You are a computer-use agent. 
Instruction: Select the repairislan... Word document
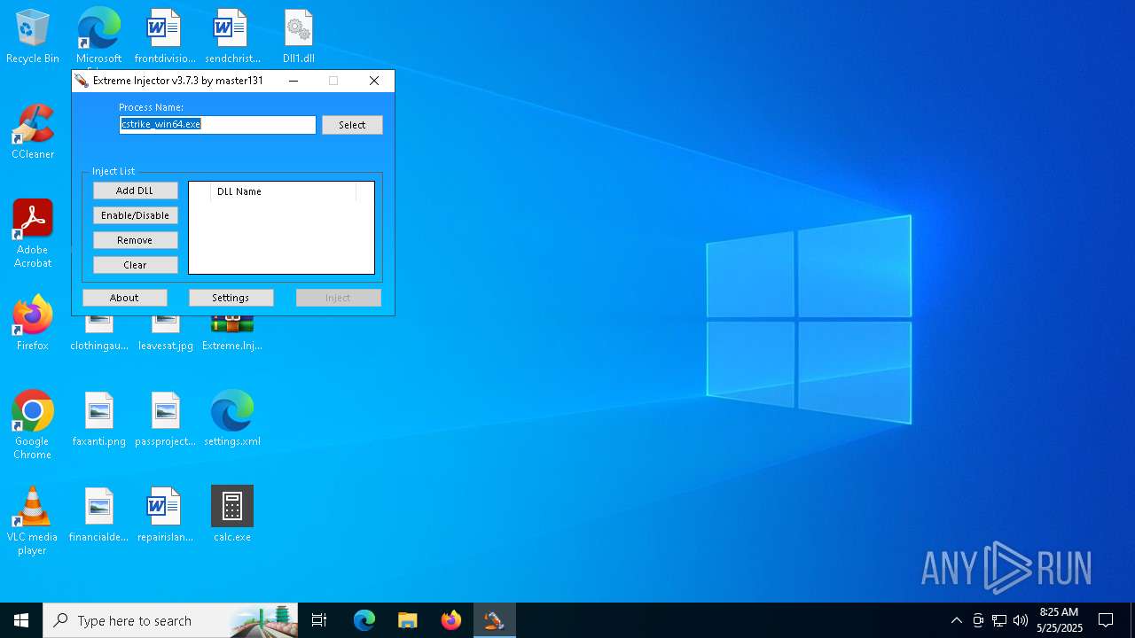tap(165, 515)
